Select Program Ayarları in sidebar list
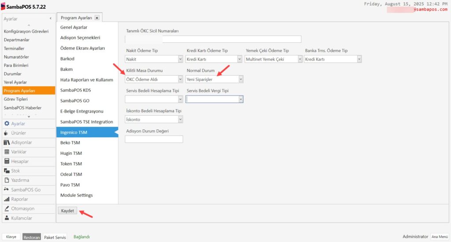Image resolution: width=451 pixels, height=242 pixels. (x=29, y=91)
